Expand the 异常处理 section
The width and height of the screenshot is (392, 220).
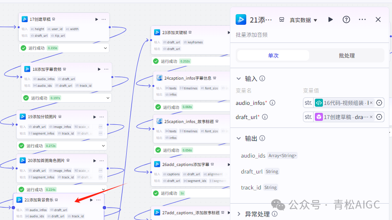coord(239,214)
